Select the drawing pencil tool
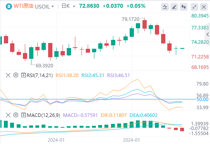Viewport: 210px width, 144px height. 174,7
